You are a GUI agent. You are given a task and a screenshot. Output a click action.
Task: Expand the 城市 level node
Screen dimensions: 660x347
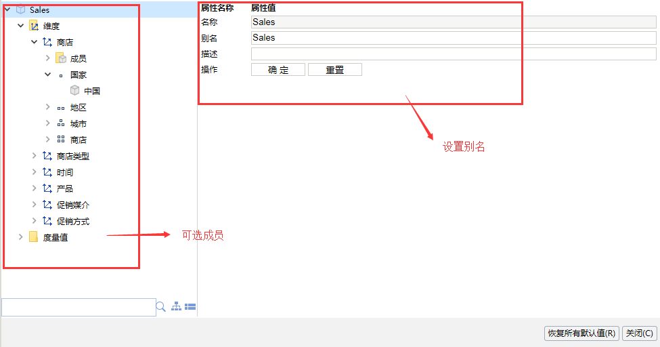pyautogui.click(x=47, y=123)
